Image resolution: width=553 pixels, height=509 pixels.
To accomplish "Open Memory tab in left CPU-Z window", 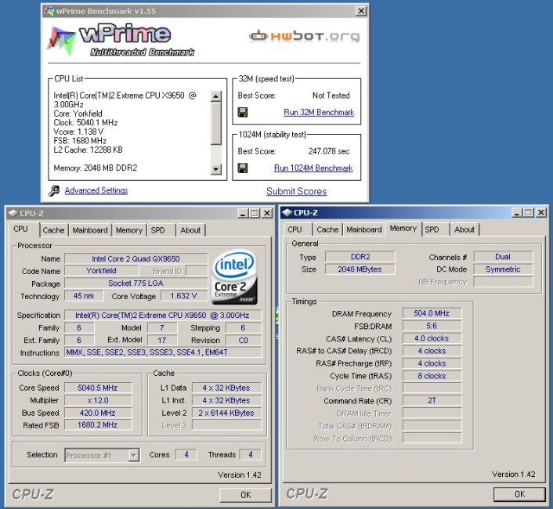I will click(129, 230).
